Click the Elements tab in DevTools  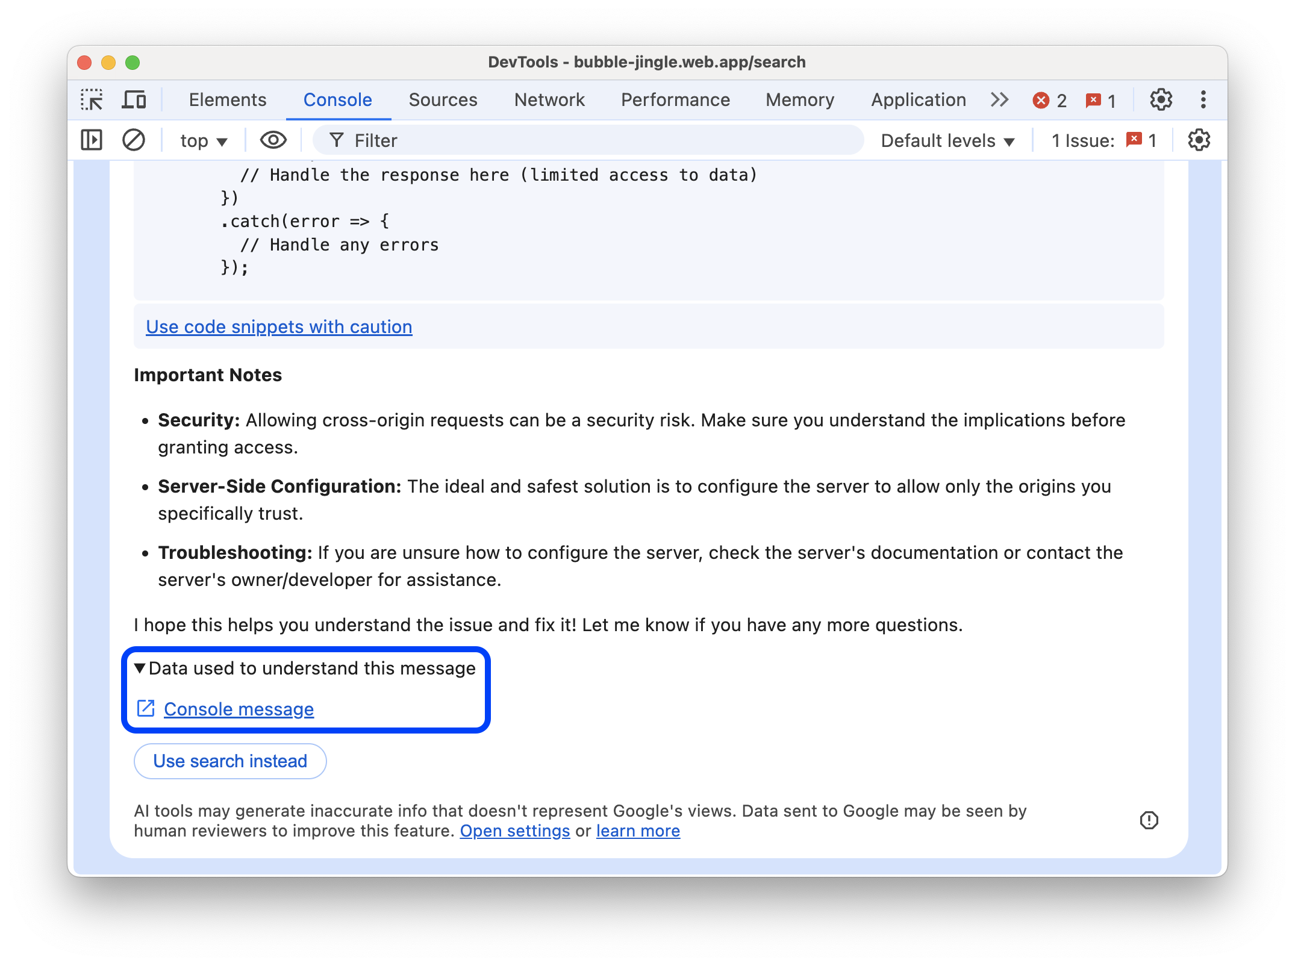228,99
